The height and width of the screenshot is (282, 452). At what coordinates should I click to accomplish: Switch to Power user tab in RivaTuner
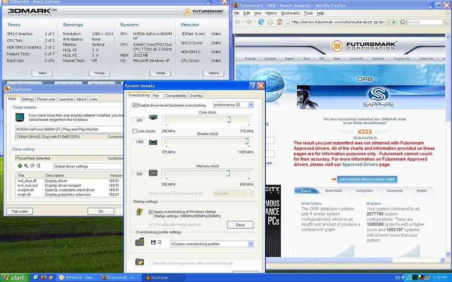46,99
